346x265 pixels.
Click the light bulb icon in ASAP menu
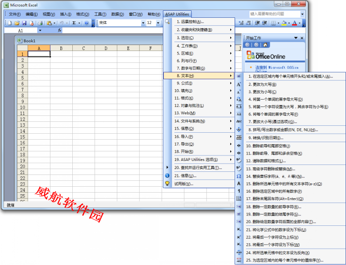click(167, 183)
